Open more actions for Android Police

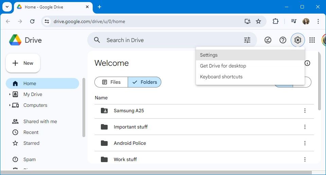[305, 143]
